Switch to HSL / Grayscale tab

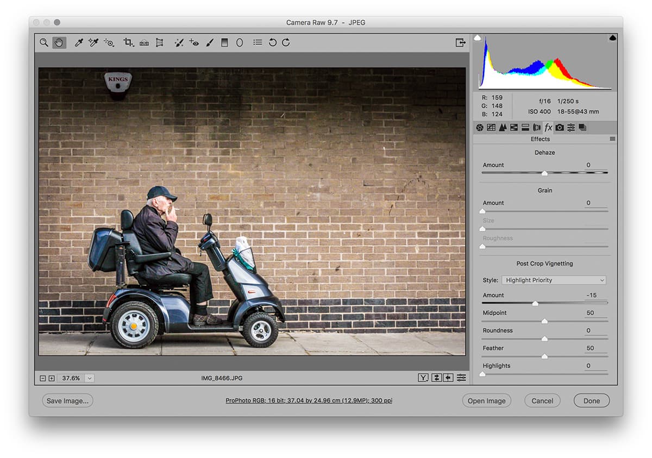(514, 128)
